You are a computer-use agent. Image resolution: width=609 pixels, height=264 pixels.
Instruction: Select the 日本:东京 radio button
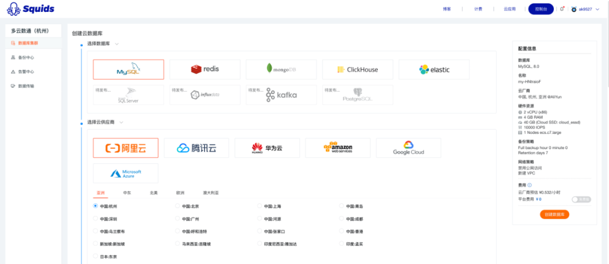pos(95,256)
